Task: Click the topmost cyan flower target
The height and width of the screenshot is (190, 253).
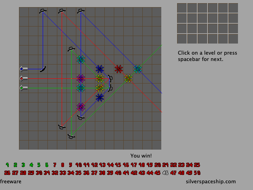Action: 81,59
